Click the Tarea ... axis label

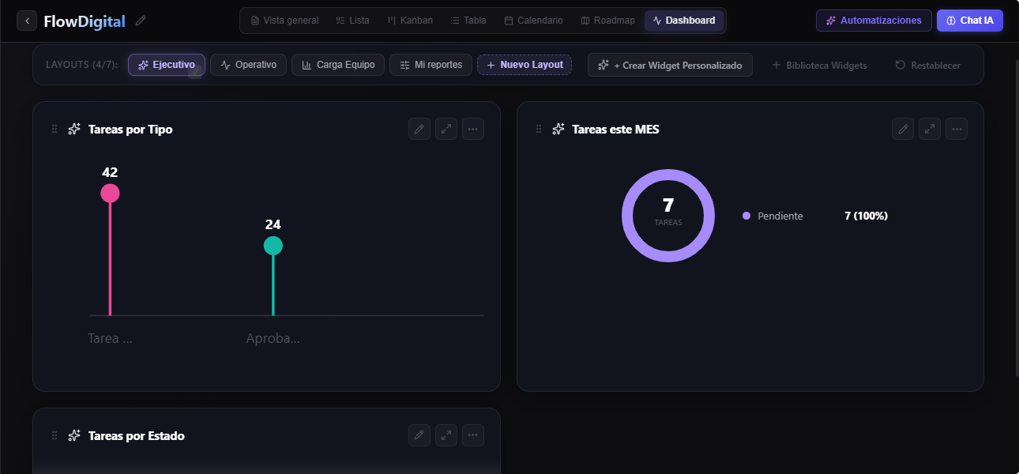(110, 338)
